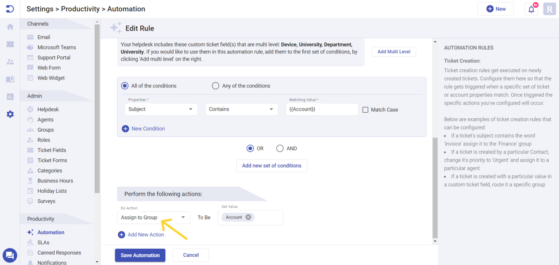559x265 pixels.
Task: Select the 'All of the conditions' radio button
Action: click(x=124, y=86)
